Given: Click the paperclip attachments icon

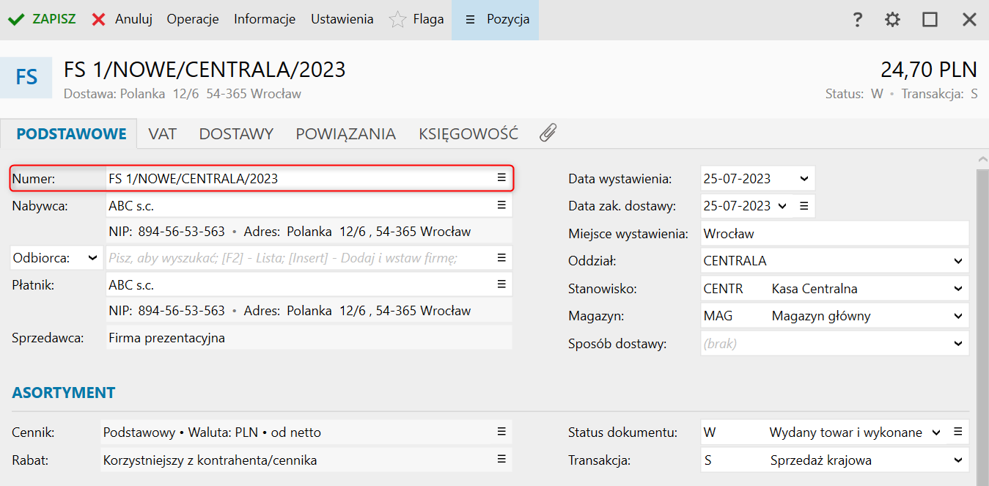Looking at the screenshot, I should coord(548,133).
